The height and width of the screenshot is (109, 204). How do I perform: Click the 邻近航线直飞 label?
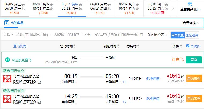pos(22,60)
